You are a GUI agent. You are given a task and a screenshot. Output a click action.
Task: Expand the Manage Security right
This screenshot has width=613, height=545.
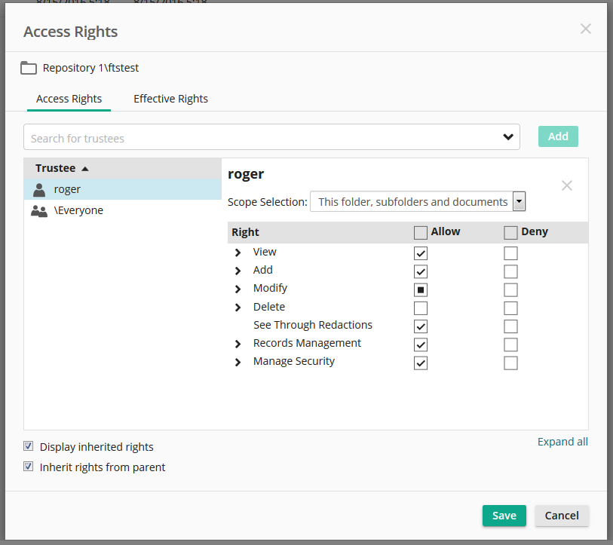point(238,362)
